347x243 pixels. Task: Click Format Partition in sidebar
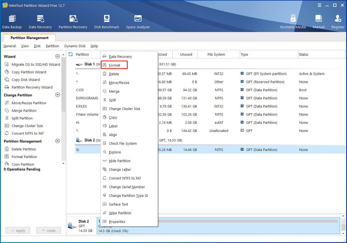click(21, 157)
